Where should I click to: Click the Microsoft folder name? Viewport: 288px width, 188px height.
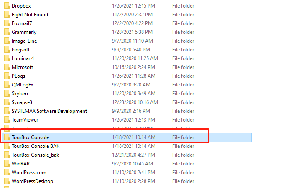click(23, 67)
